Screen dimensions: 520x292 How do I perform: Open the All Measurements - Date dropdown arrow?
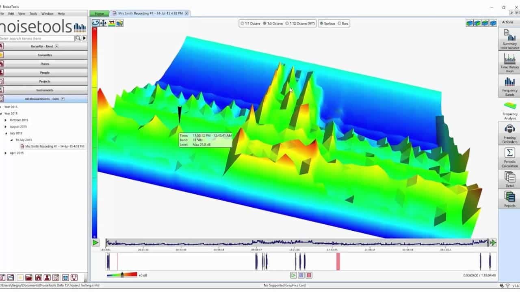coord(63,99)
